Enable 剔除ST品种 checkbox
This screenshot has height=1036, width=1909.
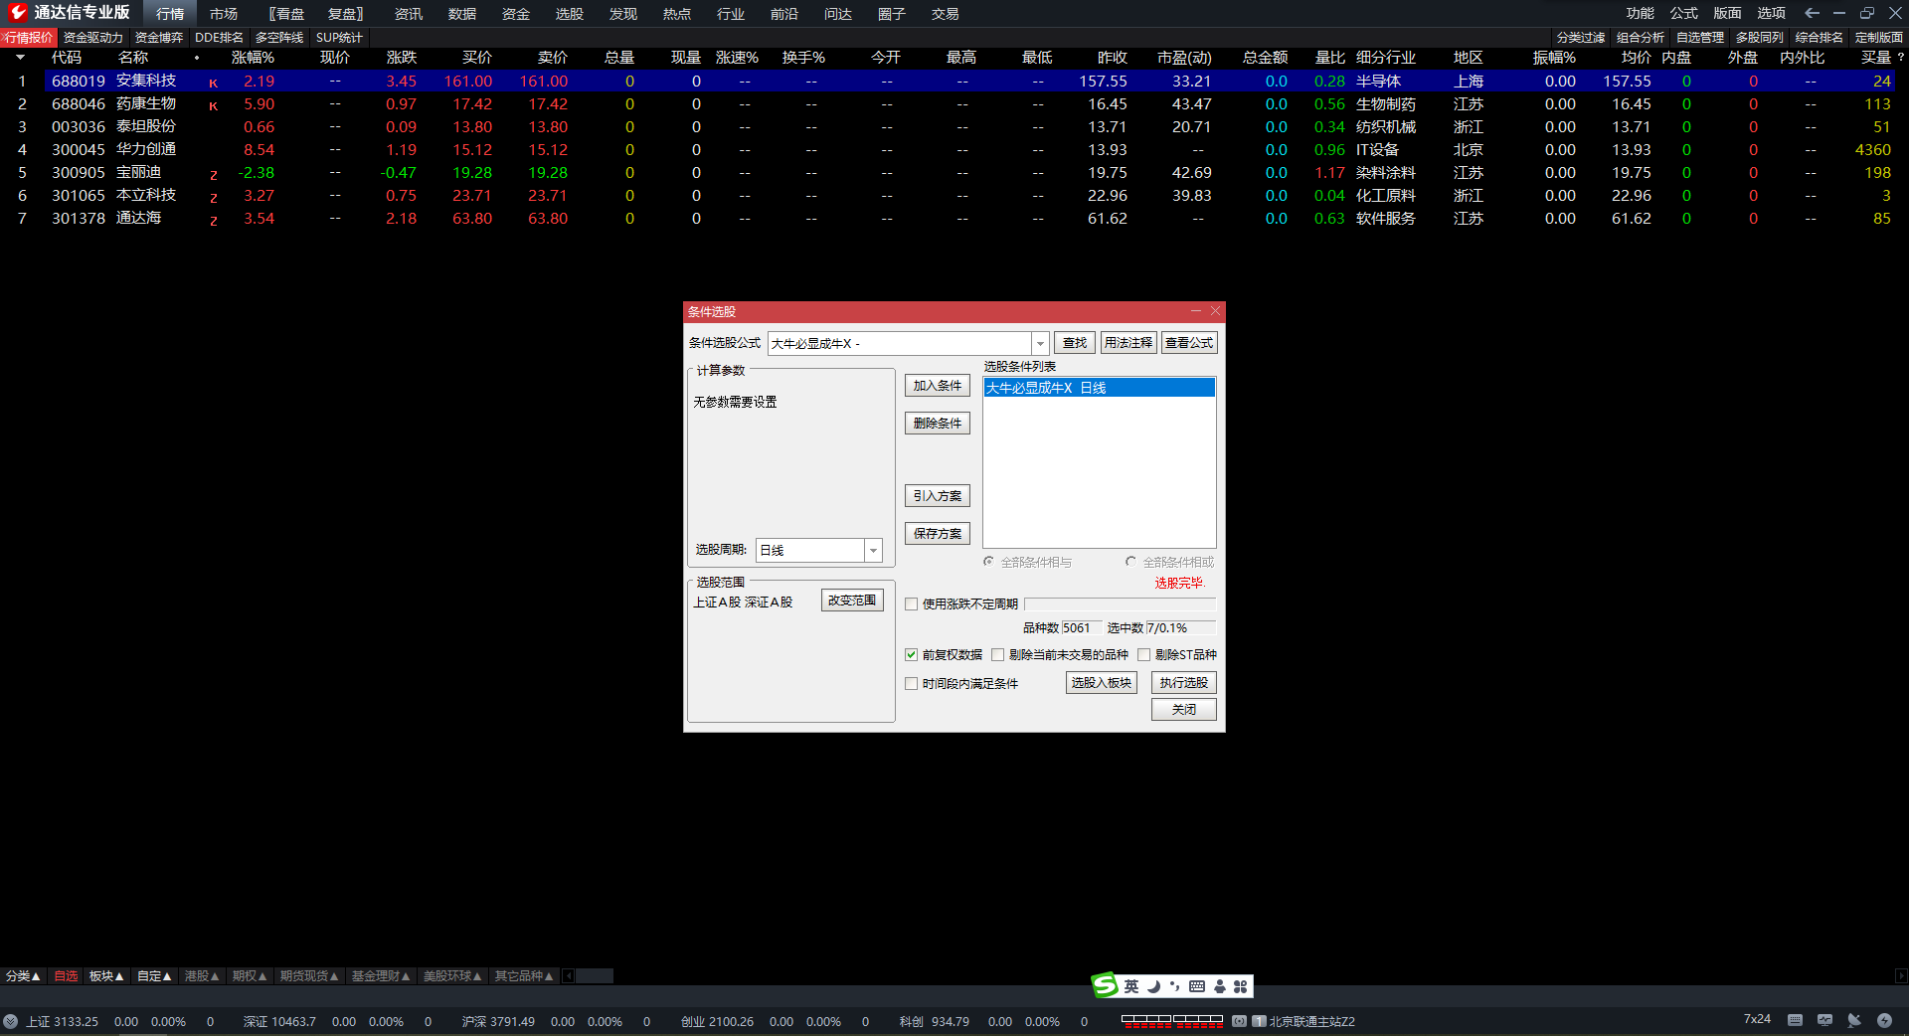[x=1143, y=654]
